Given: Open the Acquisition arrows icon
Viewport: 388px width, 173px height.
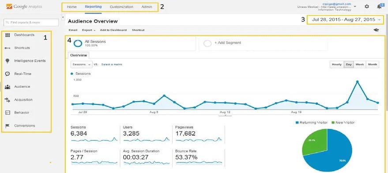Looking at the screenshot, I should (x=8, y=99).
